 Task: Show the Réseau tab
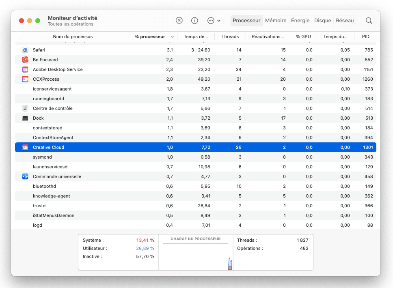click(x=345, y=20)
